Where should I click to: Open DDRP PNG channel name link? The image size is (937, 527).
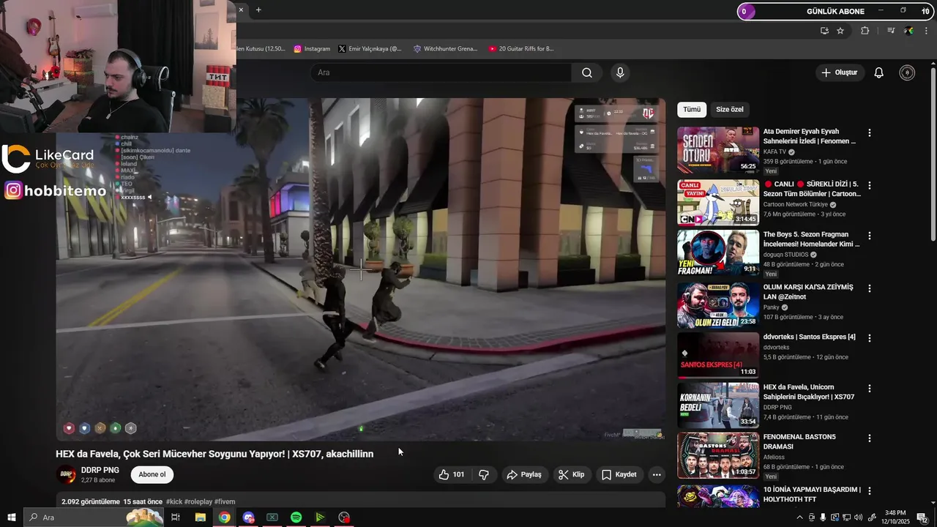pos(100,470)
